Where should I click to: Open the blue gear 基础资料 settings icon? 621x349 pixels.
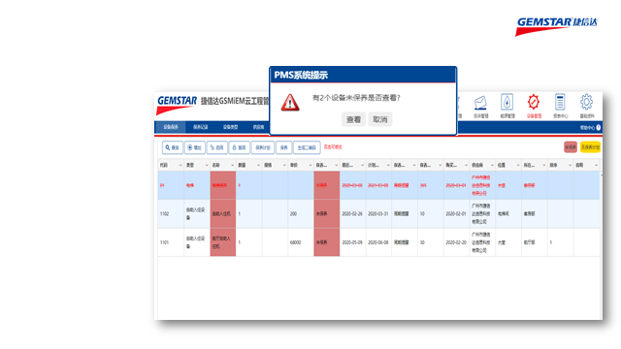pos(586,102)
